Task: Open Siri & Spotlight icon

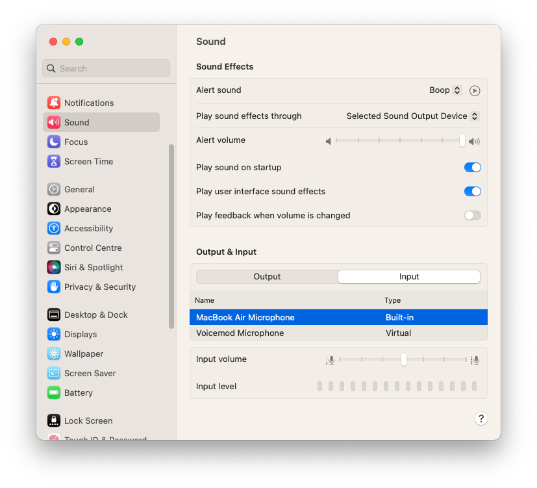Action: (x=54, y=267)
